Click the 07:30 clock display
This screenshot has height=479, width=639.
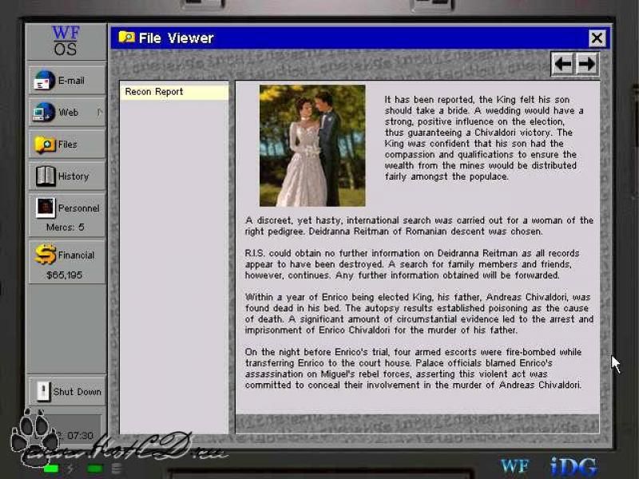coord(80,435)
